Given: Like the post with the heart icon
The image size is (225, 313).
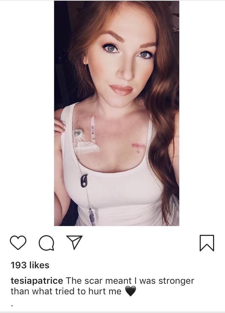Looking at the screenshot, I should [x=18, y=243].
